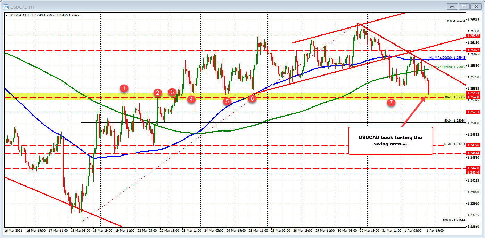Screen dimensions: 485x238
Task: Select the 50.0 Fibonacci label 1.25054
Action: (x=454, y=120)
